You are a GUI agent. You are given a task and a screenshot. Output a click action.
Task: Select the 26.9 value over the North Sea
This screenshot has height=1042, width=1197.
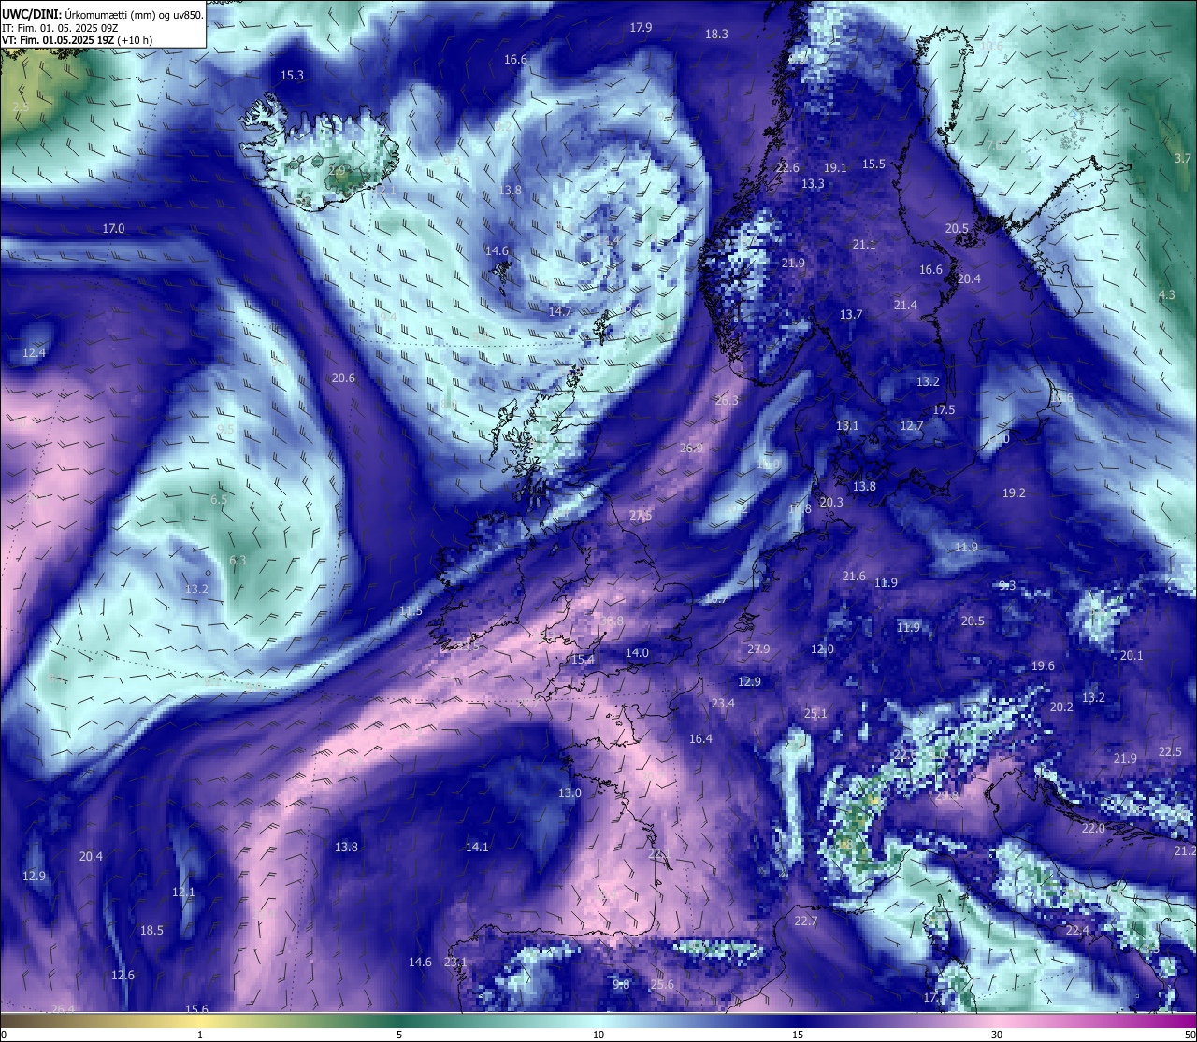[691, 448]
